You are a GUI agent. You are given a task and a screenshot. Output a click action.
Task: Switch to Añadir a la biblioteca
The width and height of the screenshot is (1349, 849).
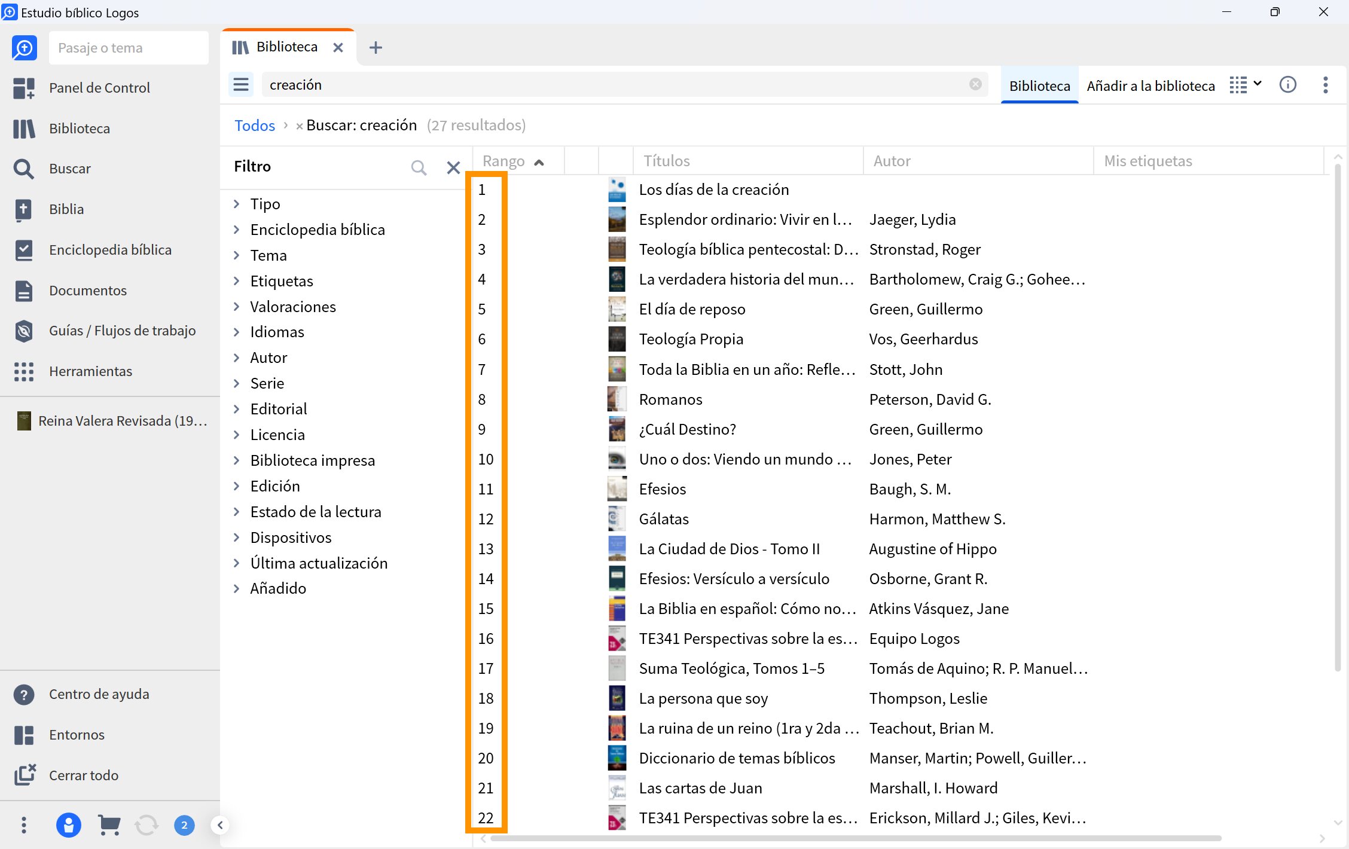(x=1150, y=85)
